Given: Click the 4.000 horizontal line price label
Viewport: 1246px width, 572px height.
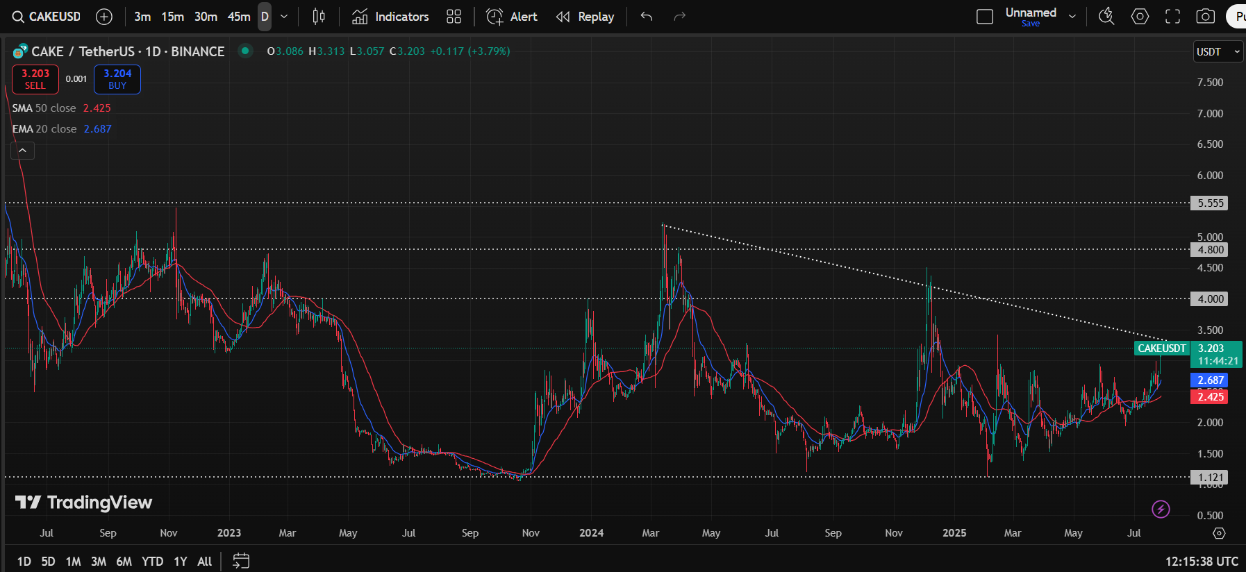Looking at the screenshot, I should [x=1209, y=299].
